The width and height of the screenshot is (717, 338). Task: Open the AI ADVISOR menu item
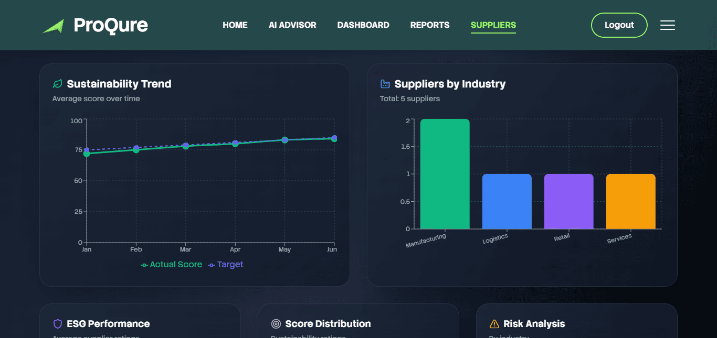point(292,25)
